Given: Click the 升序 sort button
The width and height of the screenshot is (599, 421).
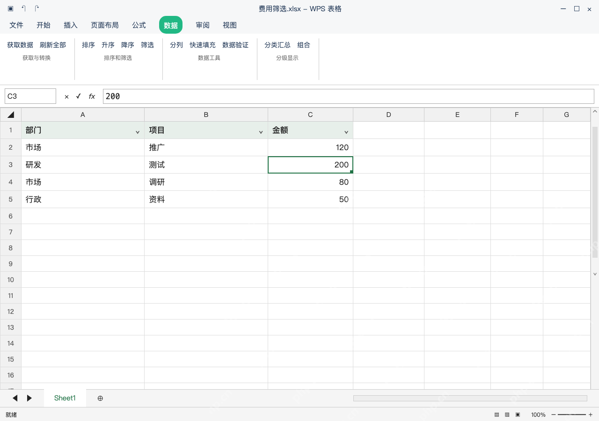Looking at the screenshot, I should (108, 45).
